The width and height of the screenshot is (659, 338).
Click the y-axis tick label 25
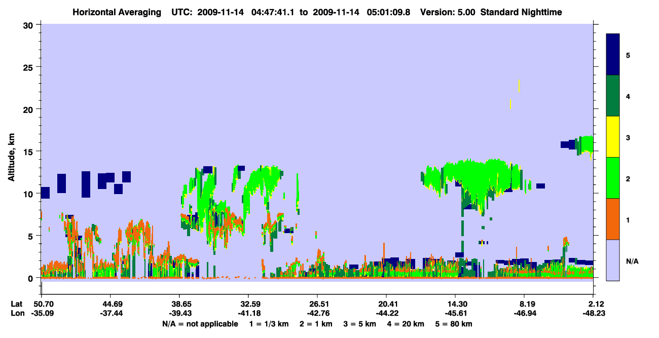pos(29,67)
